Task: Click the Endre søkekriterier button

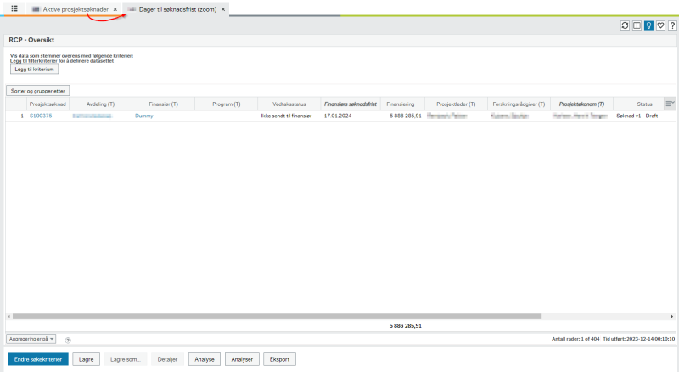Action: click(x=38, y=359)
